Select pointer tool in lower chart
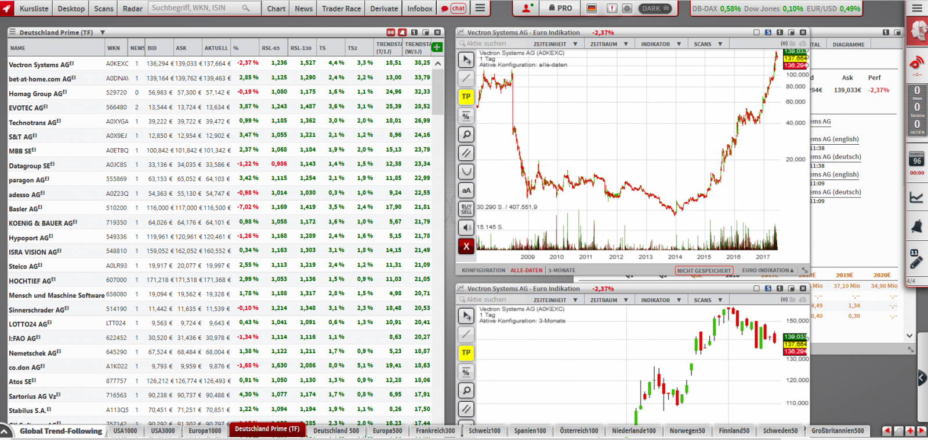The width and height of the screenshot is (928, 440). pyautogui.click(x=466, y=316)
